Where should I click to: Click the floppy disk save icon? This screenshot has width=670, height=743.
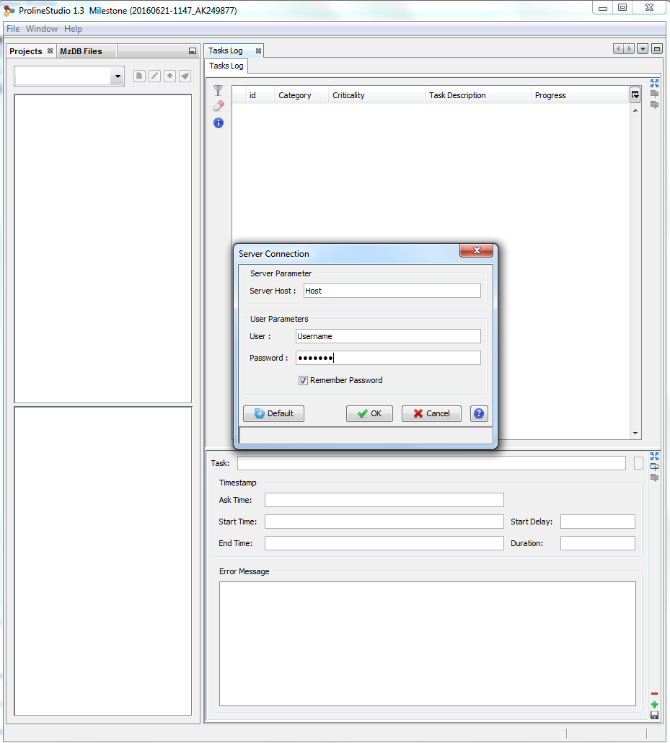[x=654, y=715]
